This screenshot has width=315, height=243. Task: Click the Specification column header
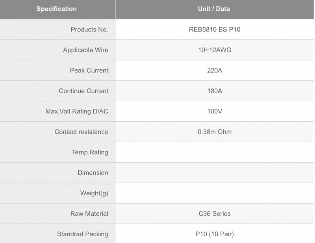point(57,9)
